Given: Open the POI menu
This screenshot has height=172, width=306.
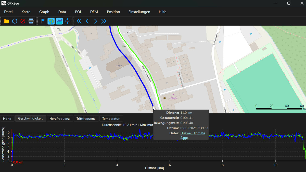Looking at the screenshot, I should [x=78, y=12].
